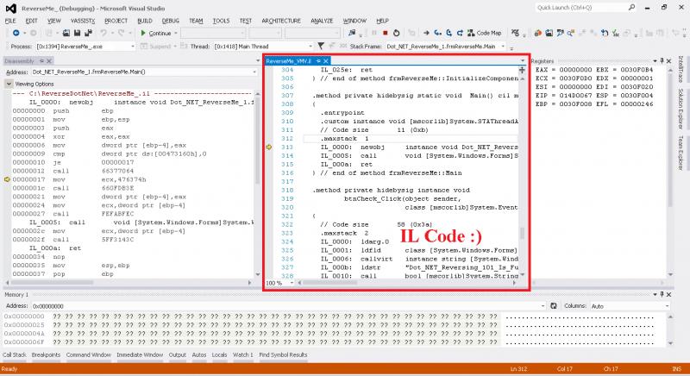
Task: Open the editor zoom 100 % dropdown
Action: click(291, 283)
